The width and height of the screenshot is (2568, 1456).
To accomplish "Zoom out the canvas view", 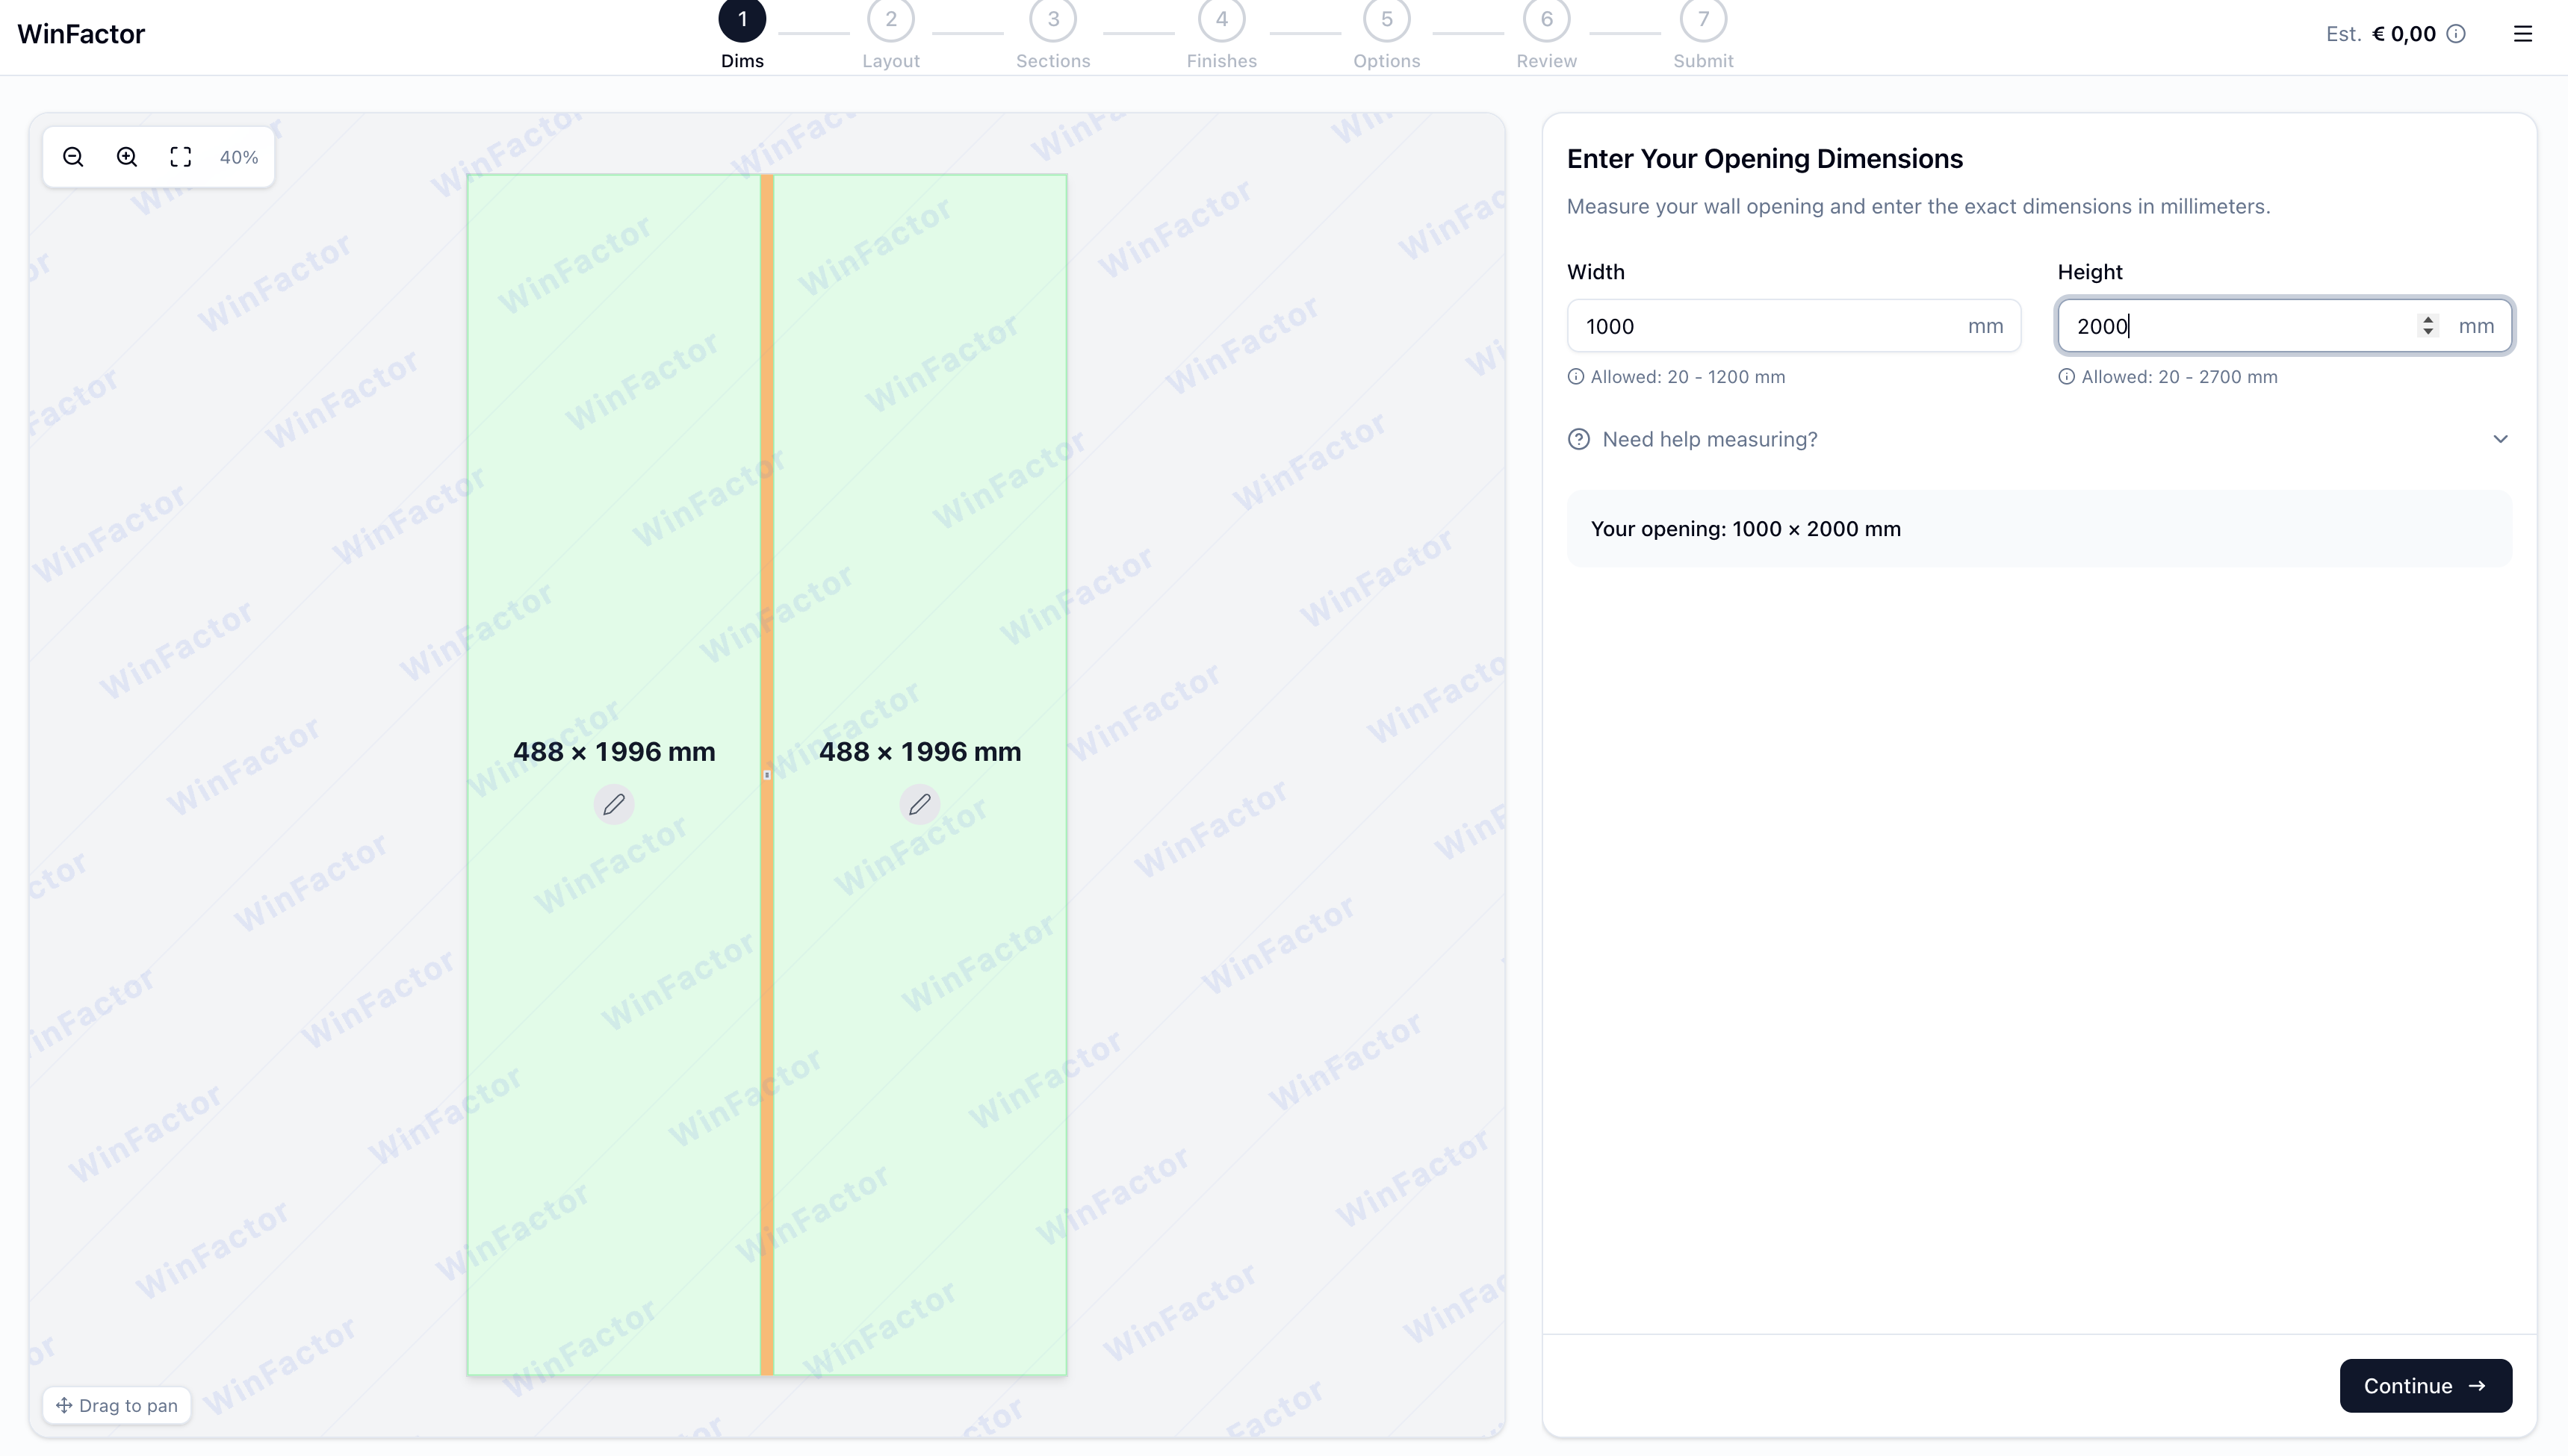I will click(x=73, y=157).
